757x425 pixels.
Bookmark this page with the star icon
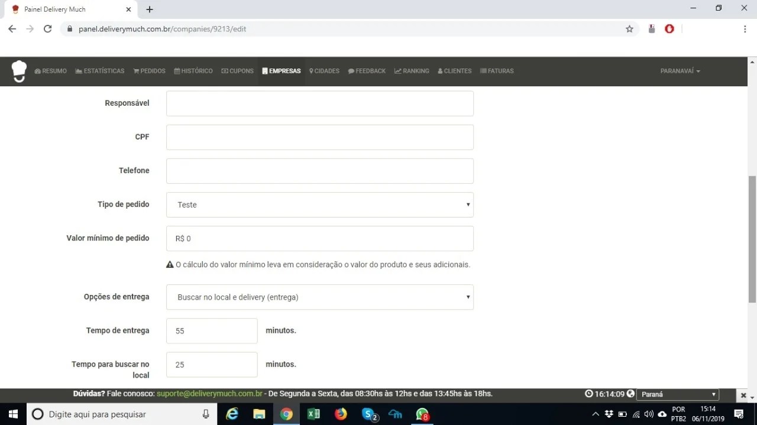coord(629,29)
